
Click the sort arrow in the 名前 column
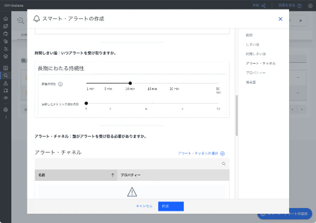point(113,175)
